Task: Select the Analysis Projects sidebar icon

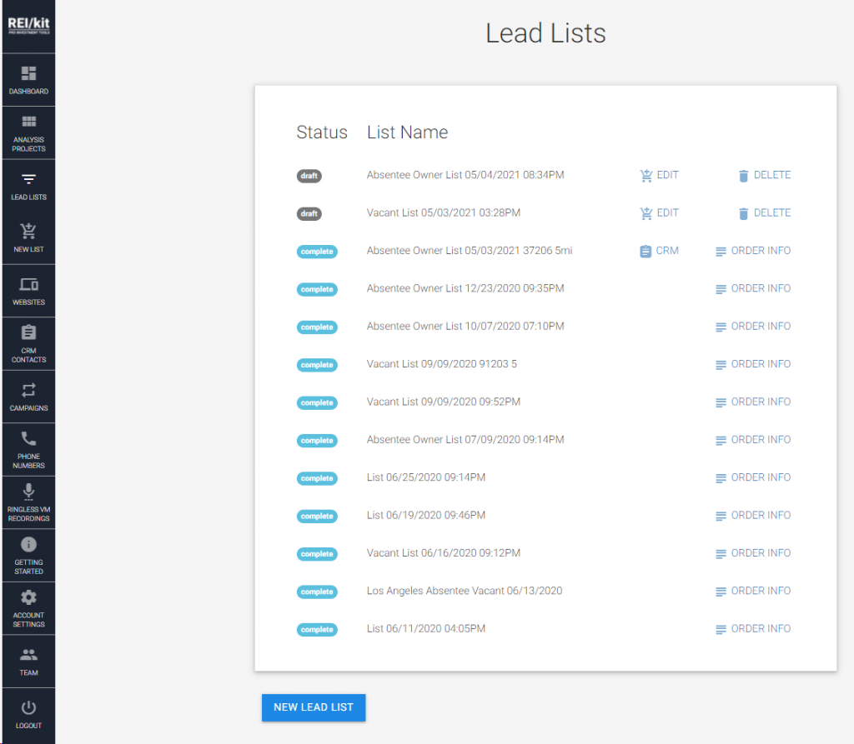Action: tap(28, 132)
